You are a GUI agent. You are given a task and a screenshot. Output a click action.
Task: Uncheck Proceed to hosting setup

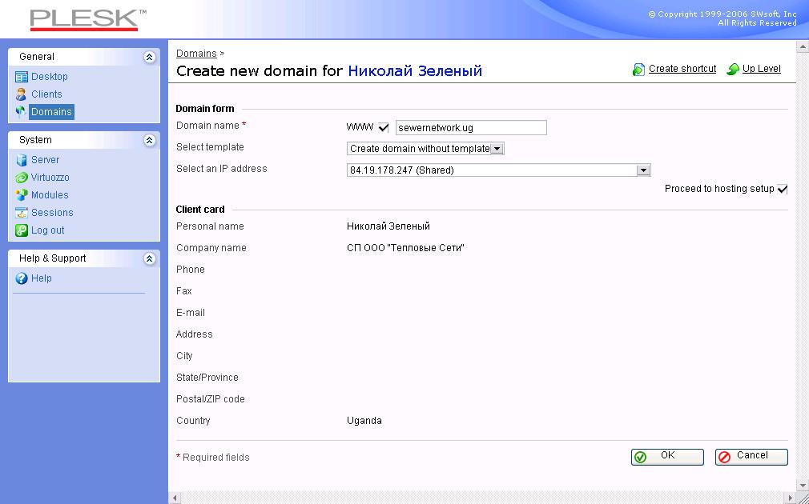tap(783, 190)
